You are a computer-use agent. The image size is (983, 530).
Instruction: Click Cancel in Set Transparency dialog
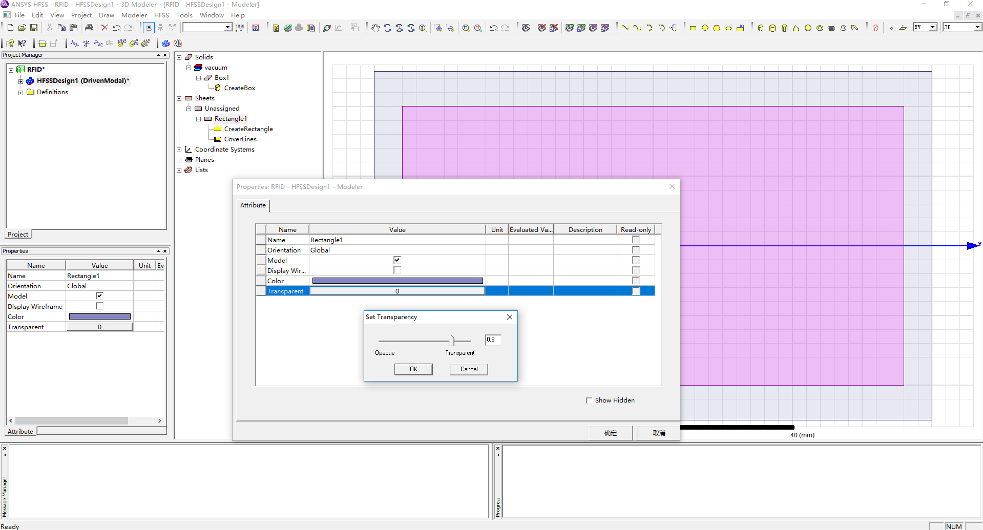(x=469, y=369)
